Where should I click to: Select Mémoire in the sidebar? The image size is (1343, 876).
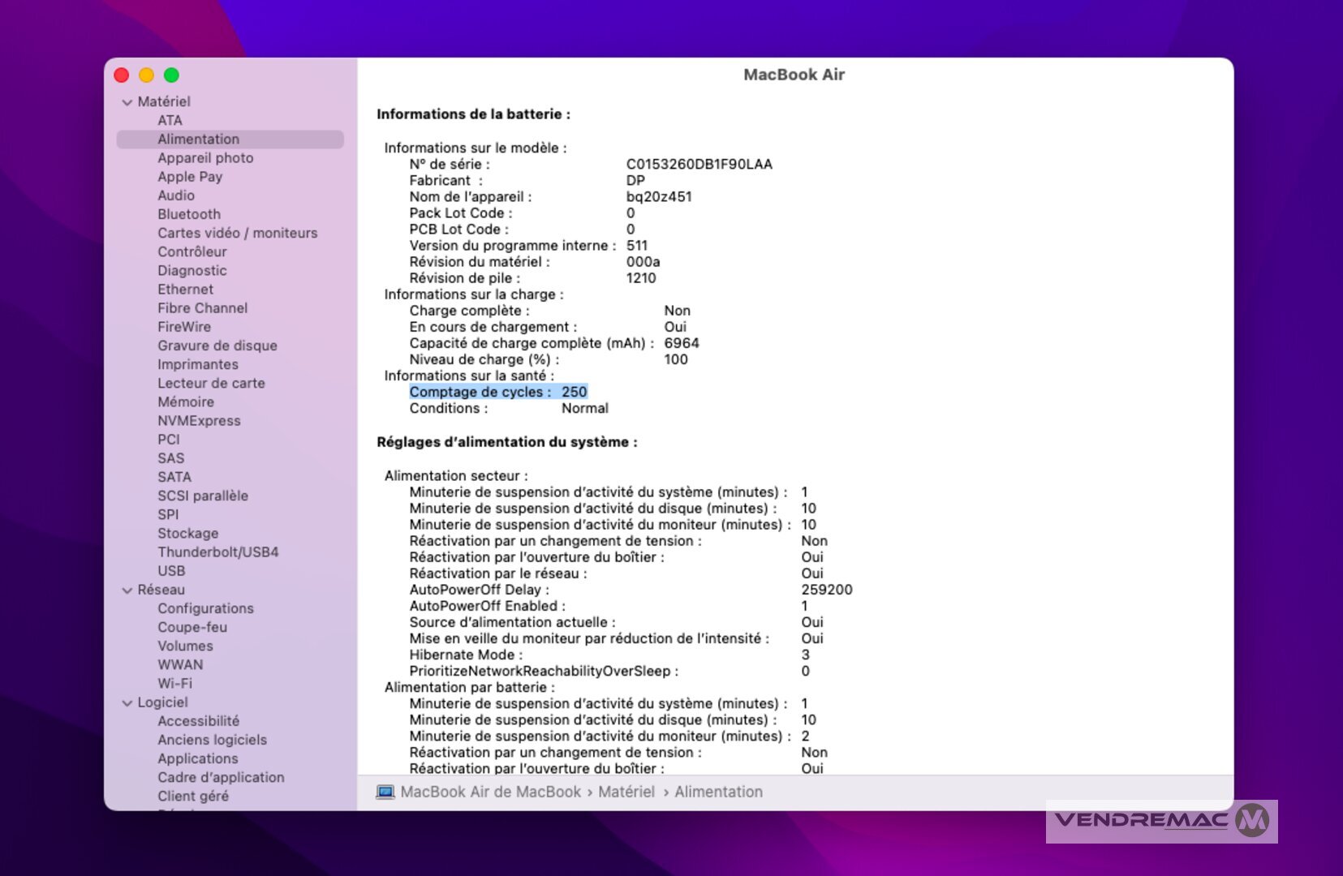186,401
